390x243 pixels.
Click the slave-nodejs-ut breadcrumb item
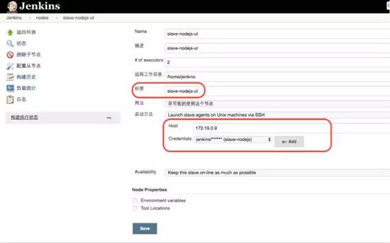(x=79, y=18)
